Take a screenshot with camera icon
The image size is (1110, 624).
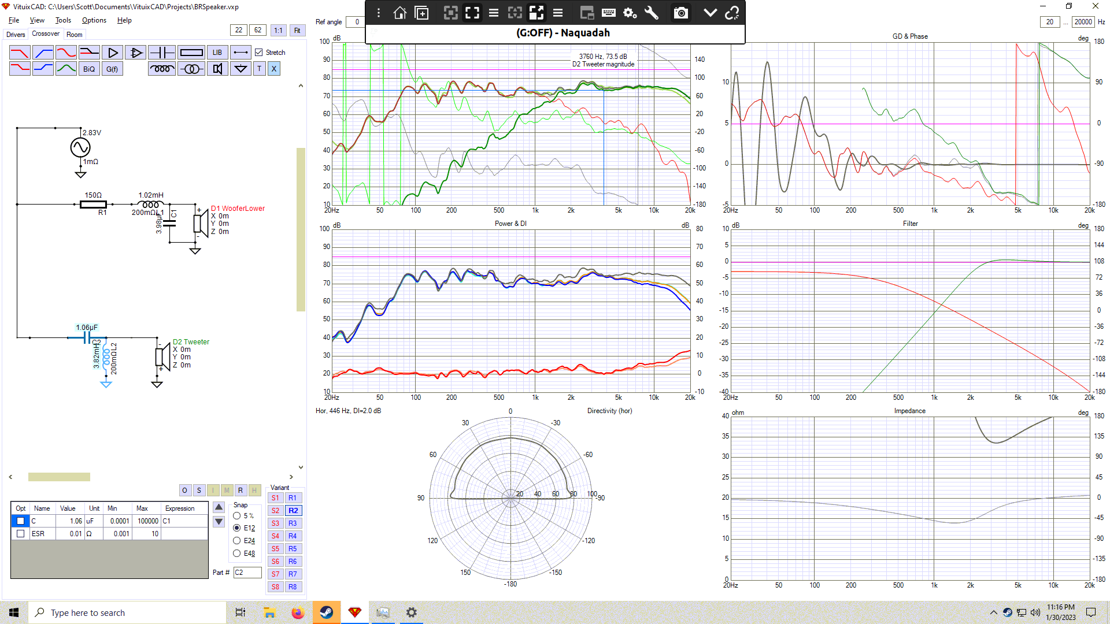pos(681,13)
